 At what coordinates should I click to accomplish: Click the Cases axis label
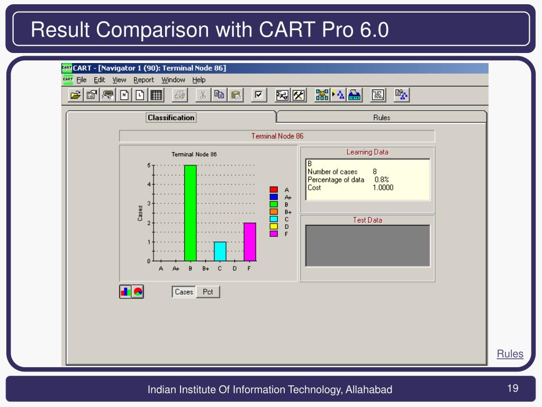(140, 213)
